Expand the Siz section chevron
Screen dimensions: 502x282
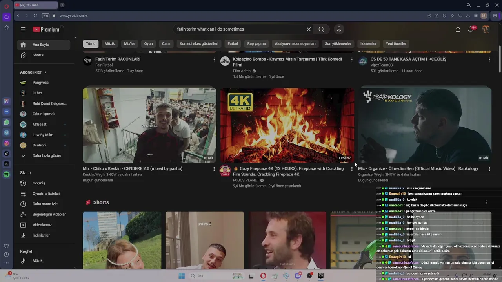(30, 173)
